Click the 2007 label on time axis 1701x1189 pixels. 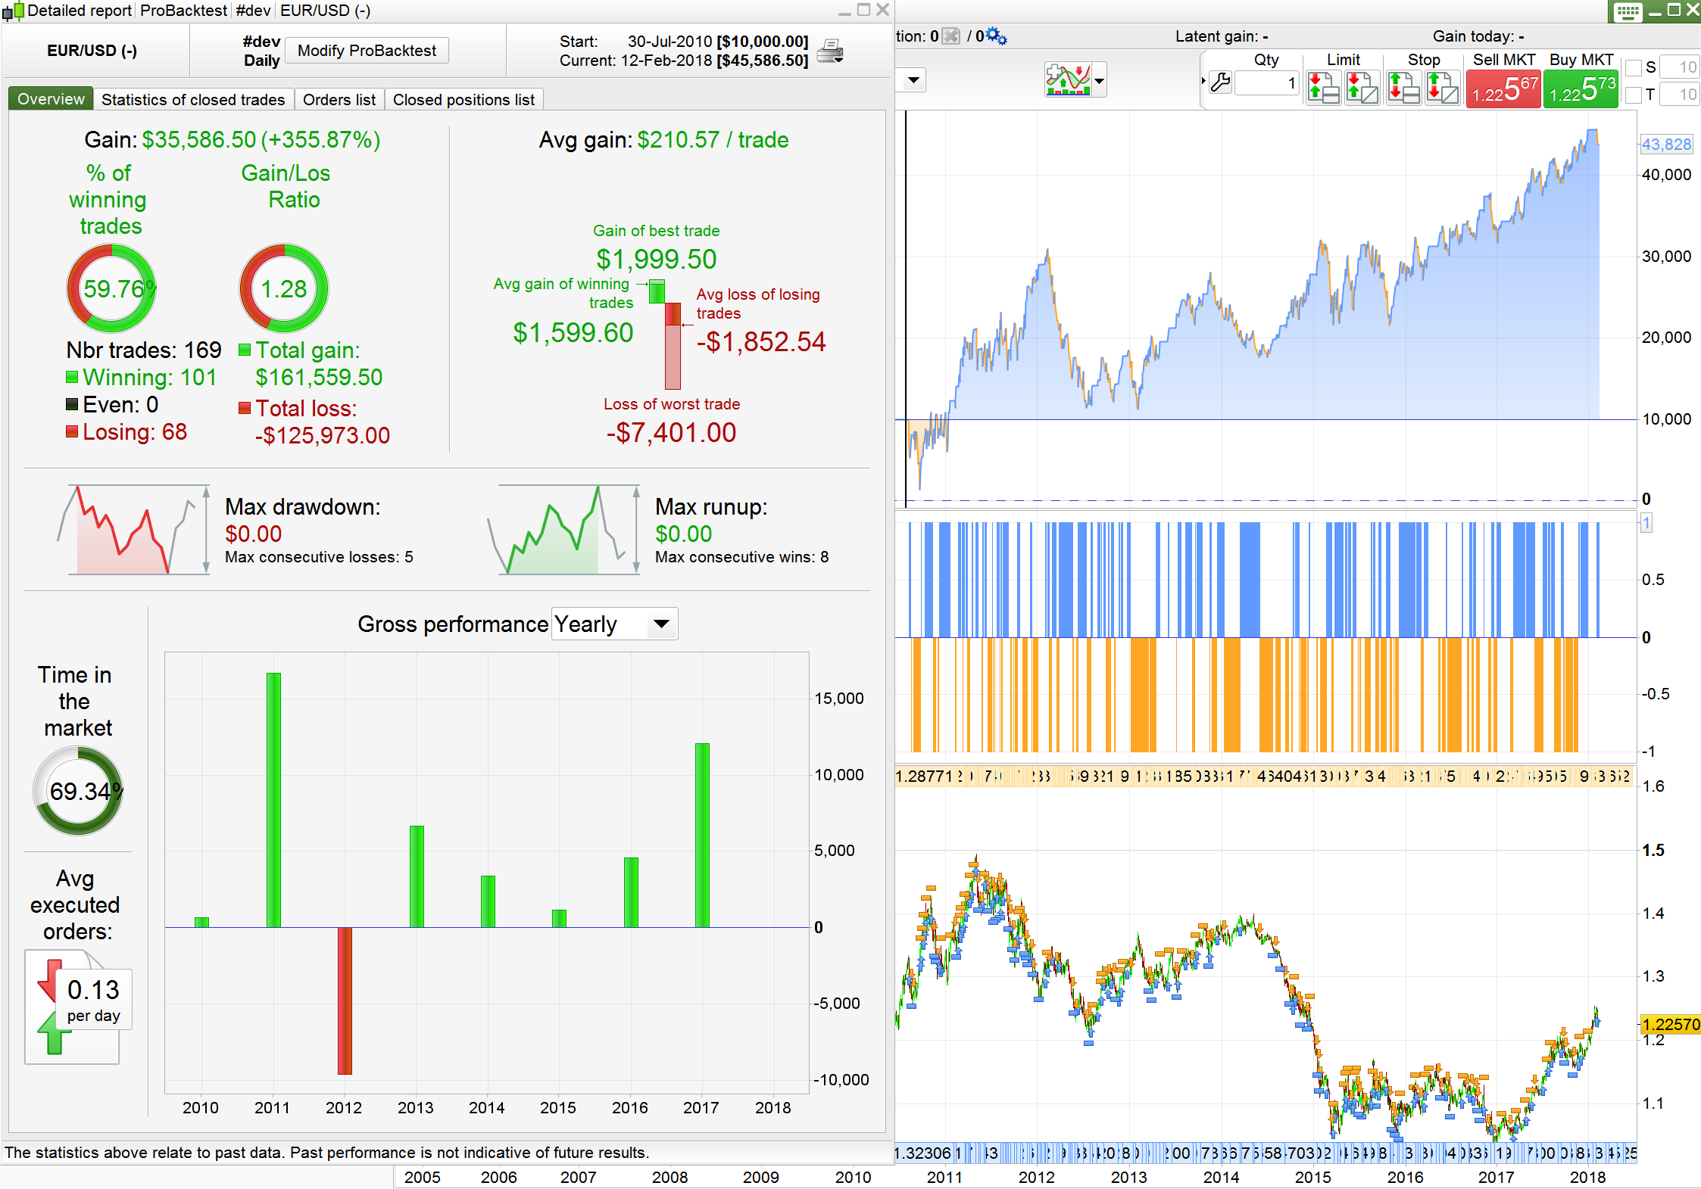point(578,1177)
